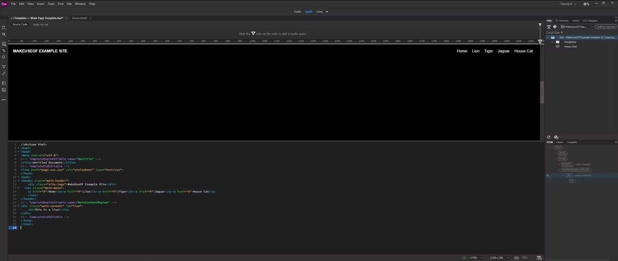Switch to Split view

(x=309, y=12)
